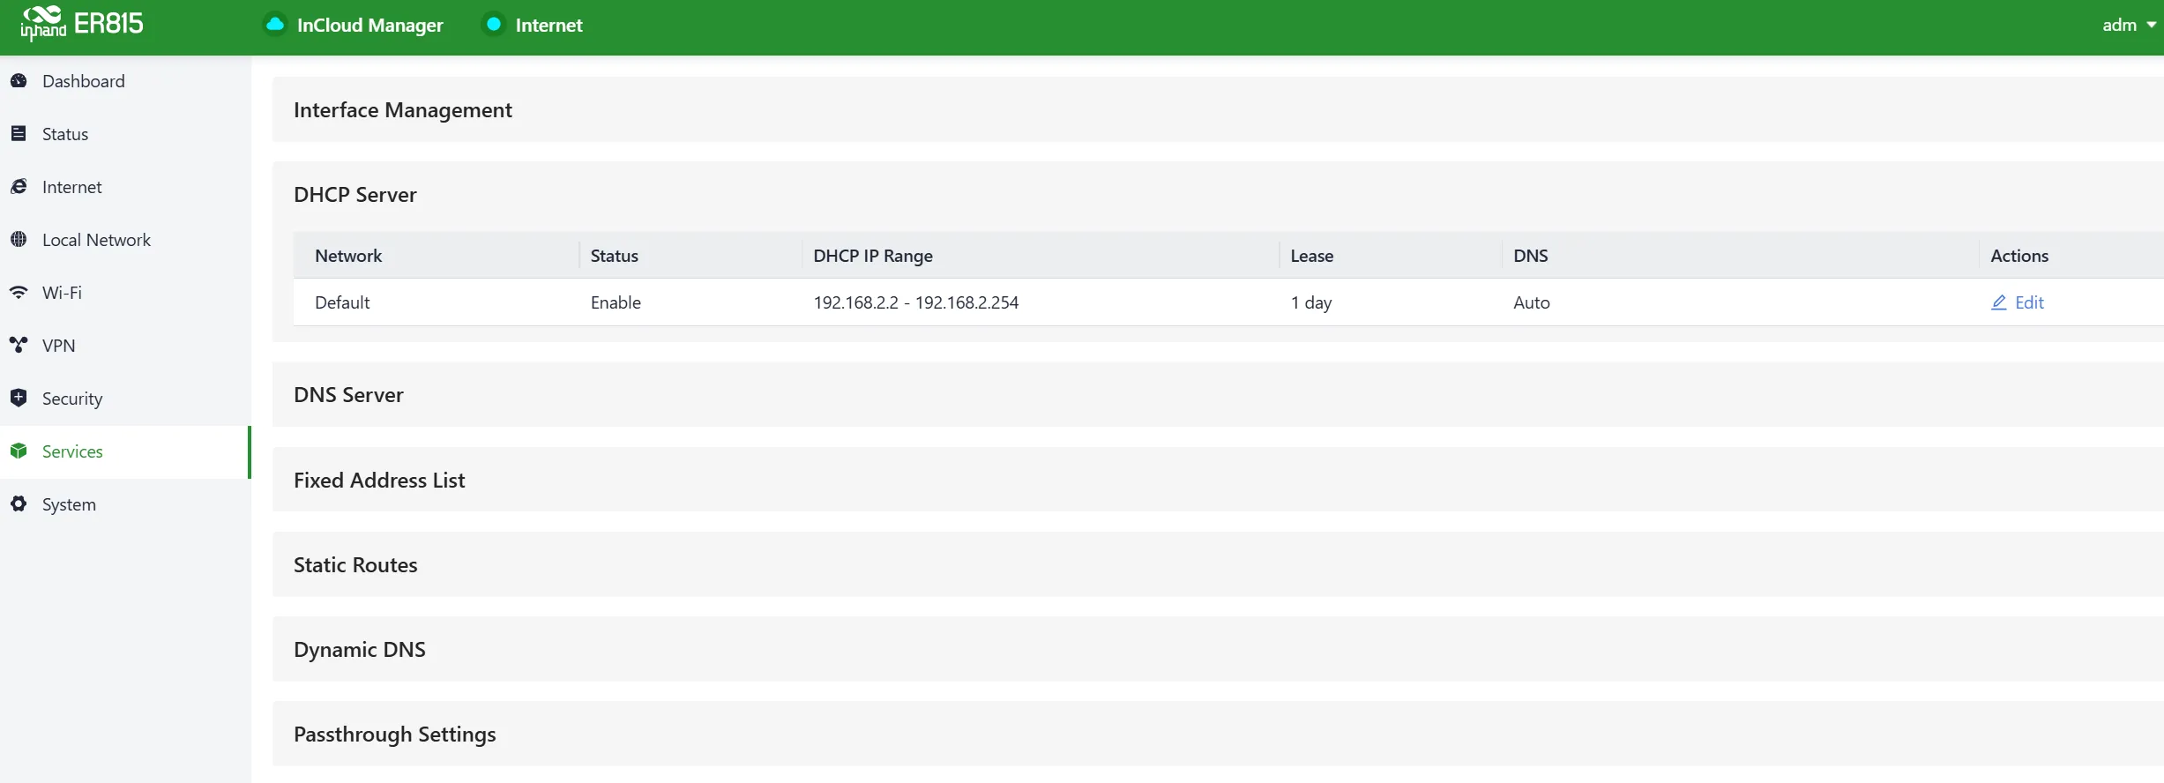The image size is (2164, 783).
Task: Click the pencil icon beside Edit
Action: [1999, 302]
